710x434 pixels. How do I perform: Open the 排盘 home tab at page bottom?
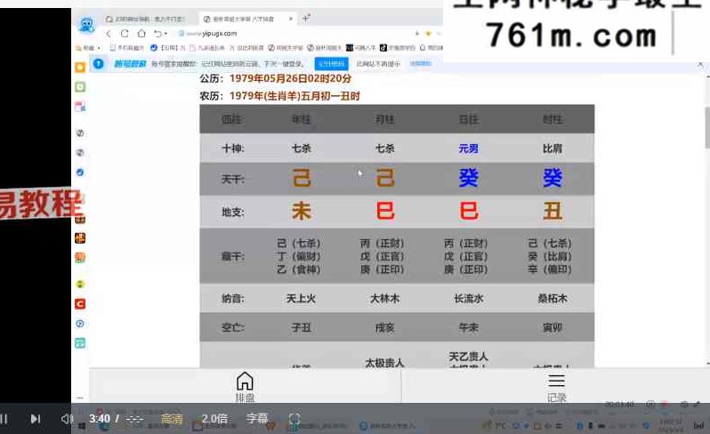point(245,388)
